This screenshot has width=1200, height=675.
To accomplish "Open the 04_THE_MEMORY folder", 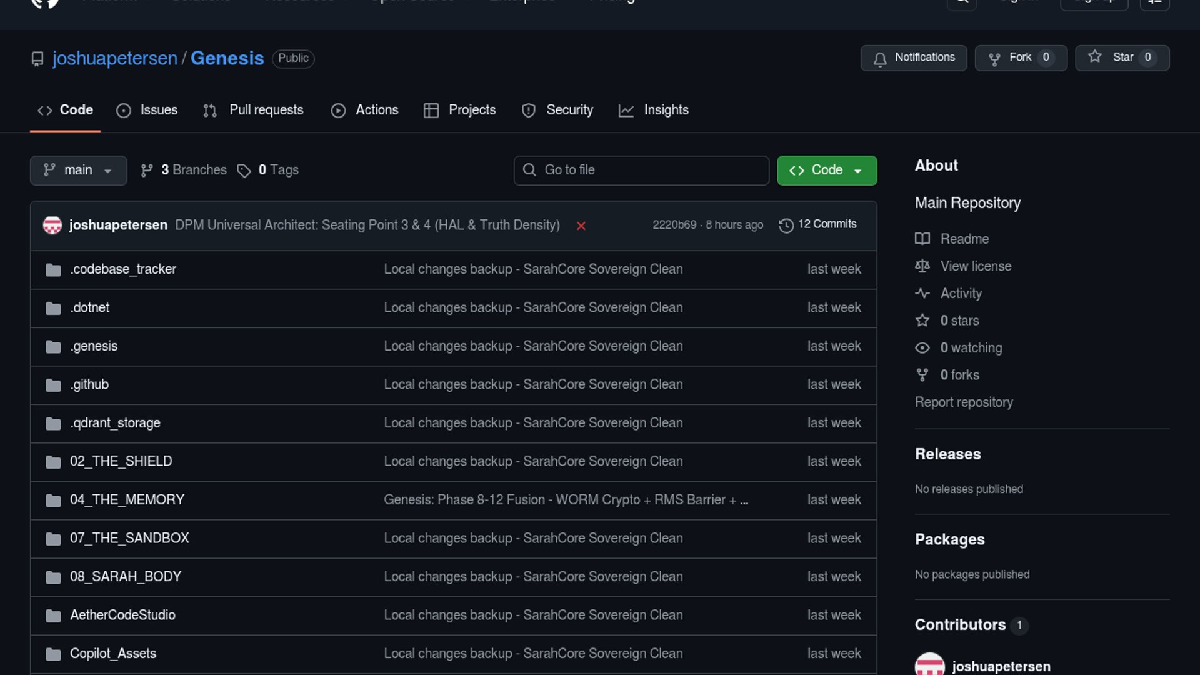I will coord(127,500).
